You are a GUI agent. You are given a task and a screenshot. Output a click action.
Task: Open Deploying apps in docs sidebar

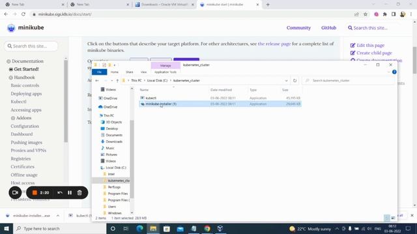point(26,94)
